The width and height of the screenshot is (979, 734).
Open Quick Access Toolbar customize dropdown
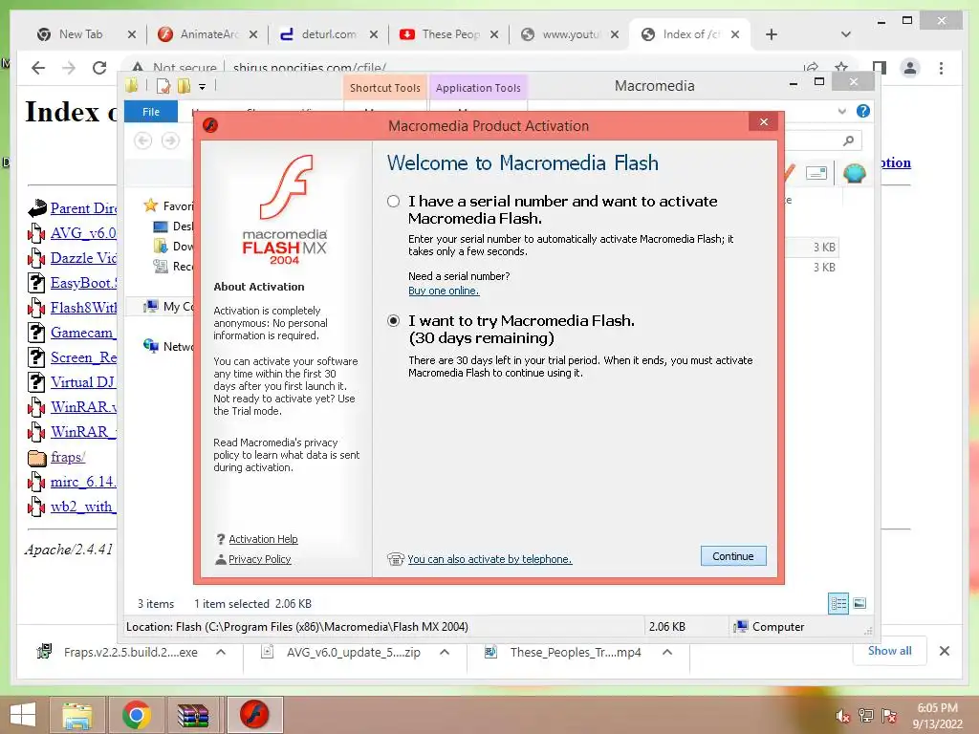click(203, 87)
